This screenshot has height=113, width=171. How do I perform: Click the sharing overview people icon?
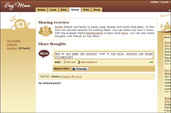(x=45, y=31)
